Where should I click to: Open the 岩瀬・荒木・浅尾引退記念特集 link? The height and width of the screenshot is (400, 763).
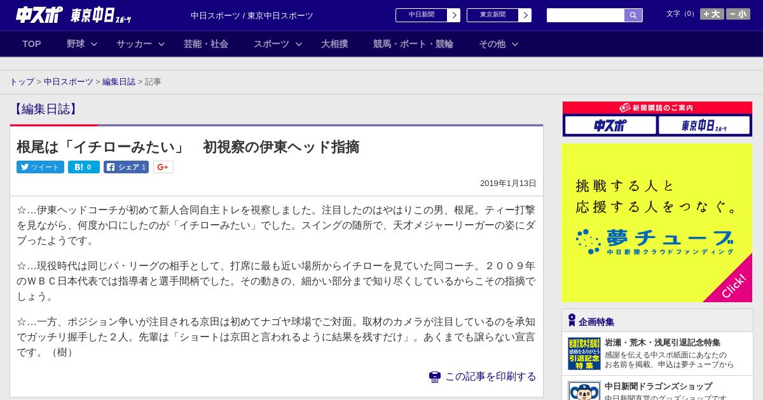[x=663, y=342]
